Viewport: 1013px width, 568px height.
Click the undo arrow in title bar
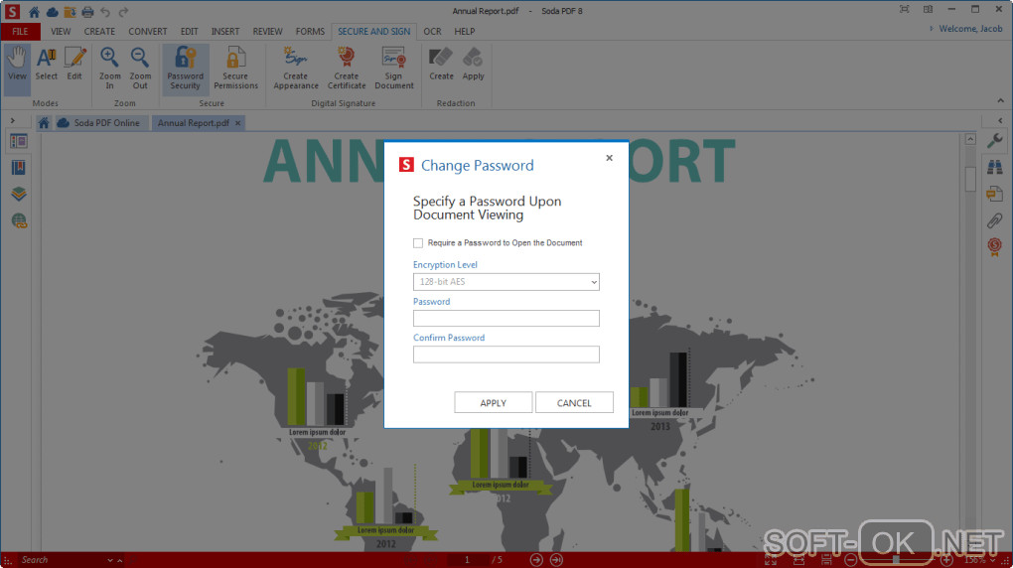click(105, 12)
